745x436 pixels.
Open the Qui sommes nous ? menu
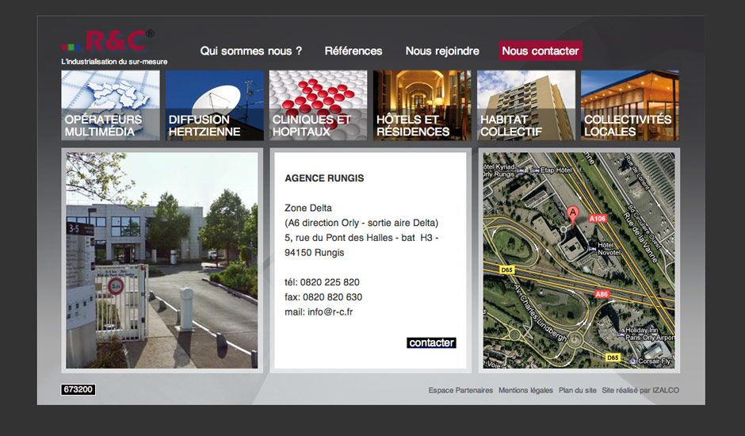click(x=250, y=51)
